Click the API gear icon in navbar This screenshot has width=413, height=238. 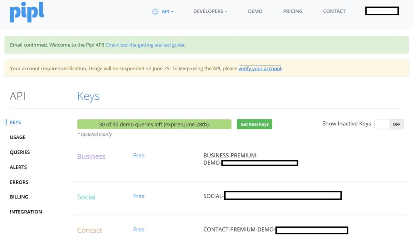[x=155, y=12]
